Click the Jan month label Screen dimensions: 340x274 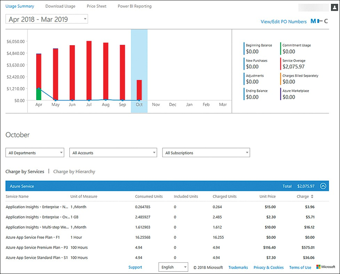point(189,105)
